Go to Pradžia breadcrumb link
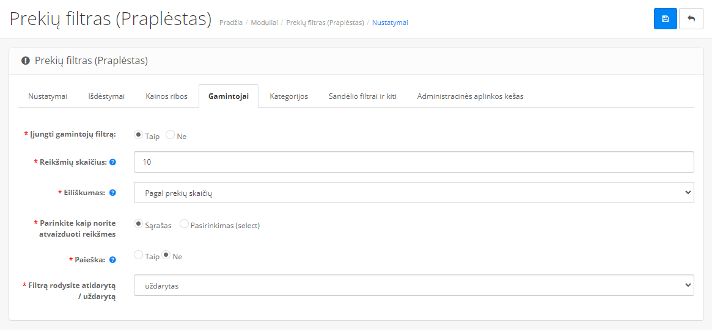 230,22
